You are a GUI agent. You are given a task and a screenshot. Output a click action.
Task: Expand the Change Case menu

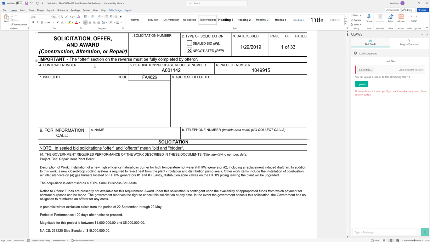72,17
